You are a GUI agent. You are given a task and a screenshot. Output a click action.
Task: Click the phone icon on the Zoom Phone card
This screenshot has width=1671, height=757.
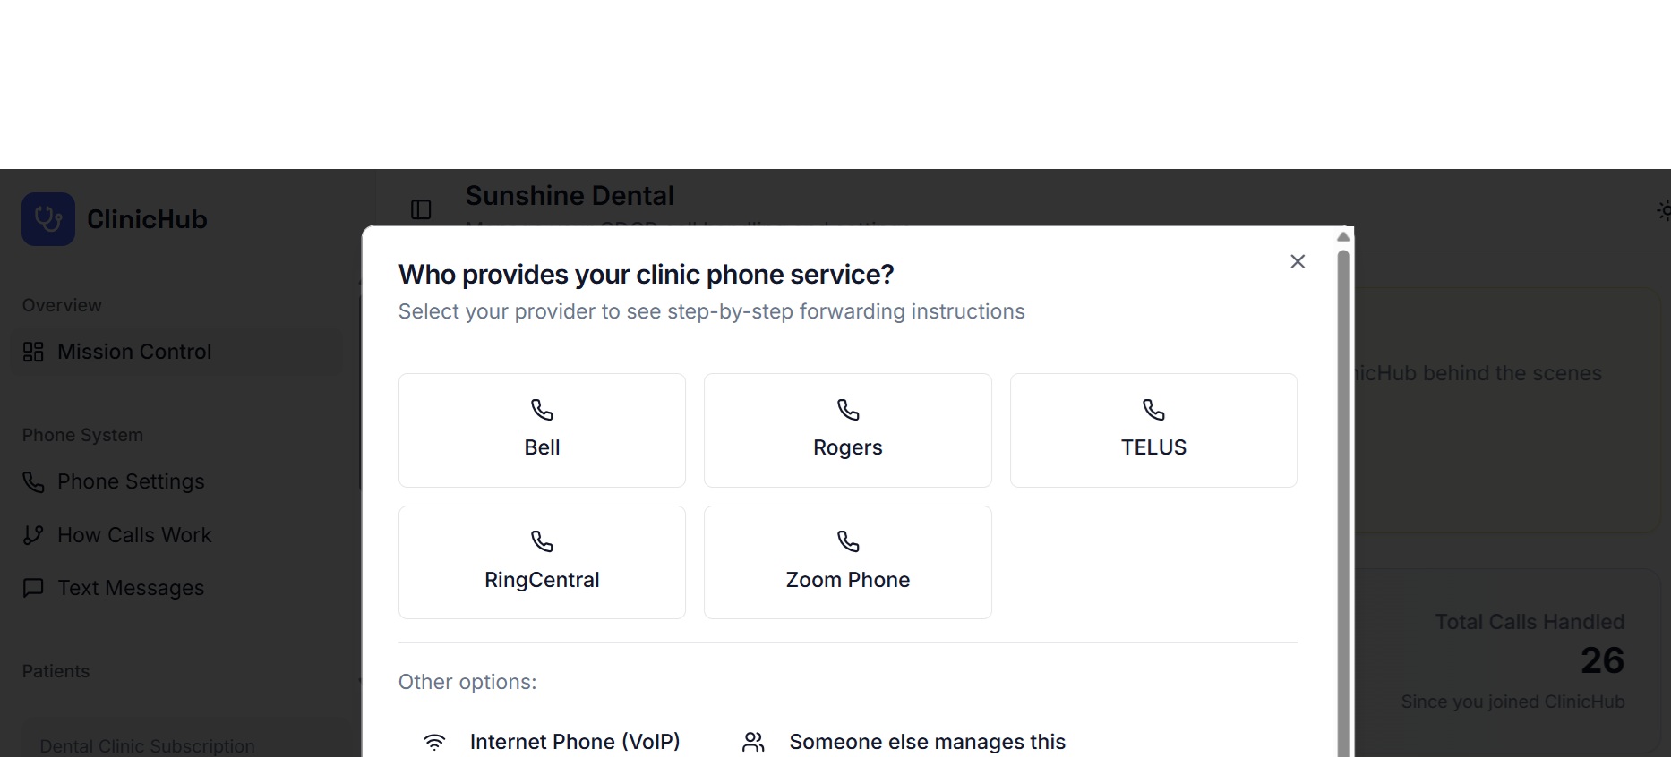[x=847, y=541]
